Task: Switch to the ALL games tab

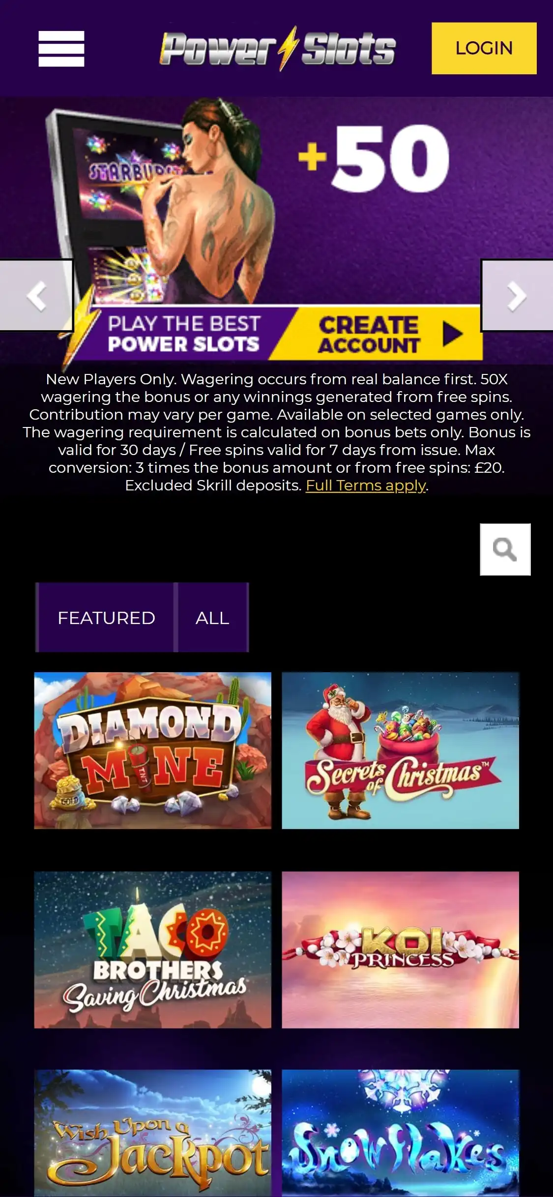Action: click(212, 618)
